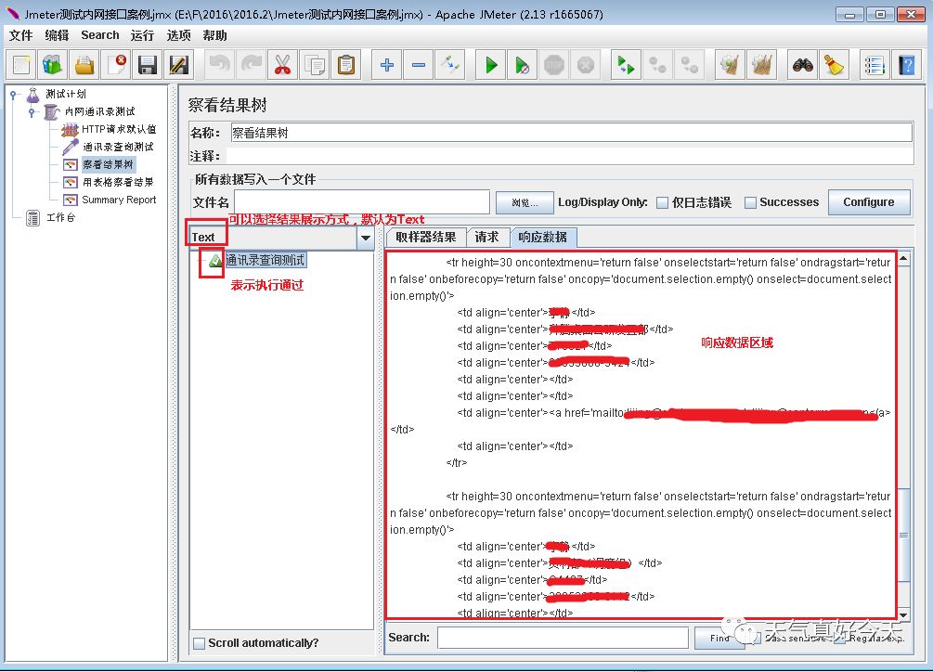Screen dimensions: 933x672
Task: Click the Find button
Action: coord(719,638)
